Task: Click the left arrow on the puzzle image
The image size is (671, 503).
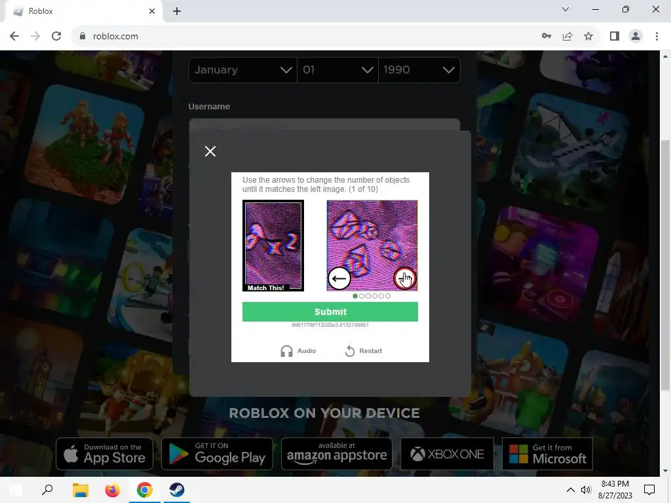Action: coord(339,279)
